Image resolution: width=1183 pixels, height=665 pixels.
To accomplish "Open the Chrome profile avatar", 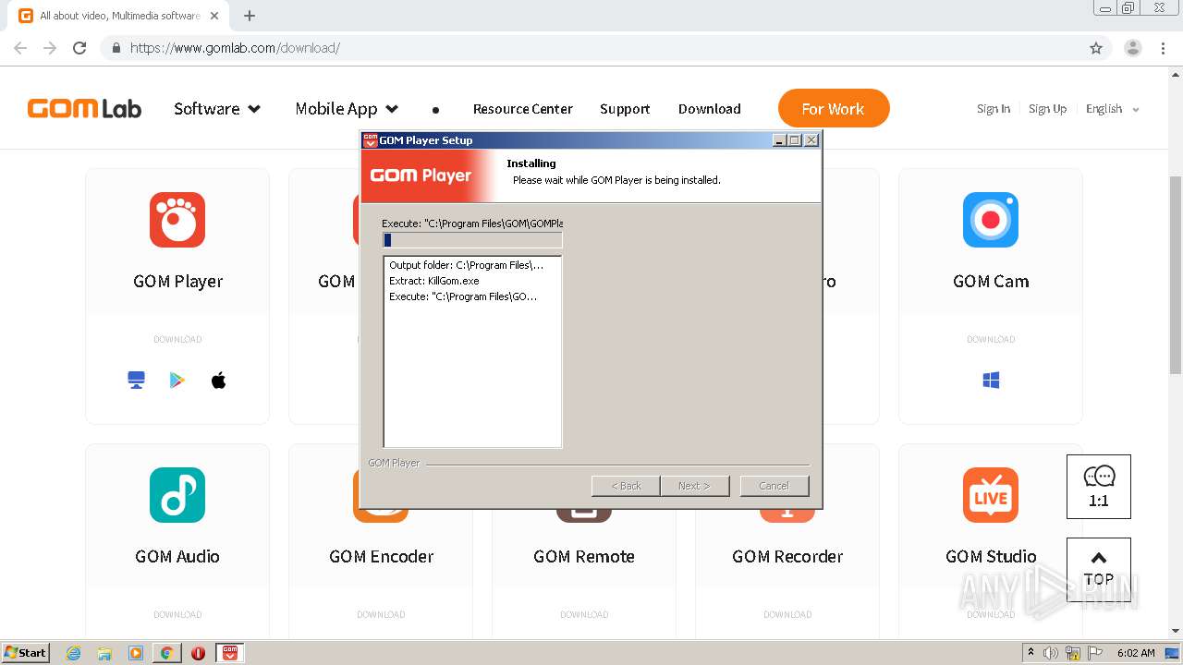I will tap(1132, 48).
